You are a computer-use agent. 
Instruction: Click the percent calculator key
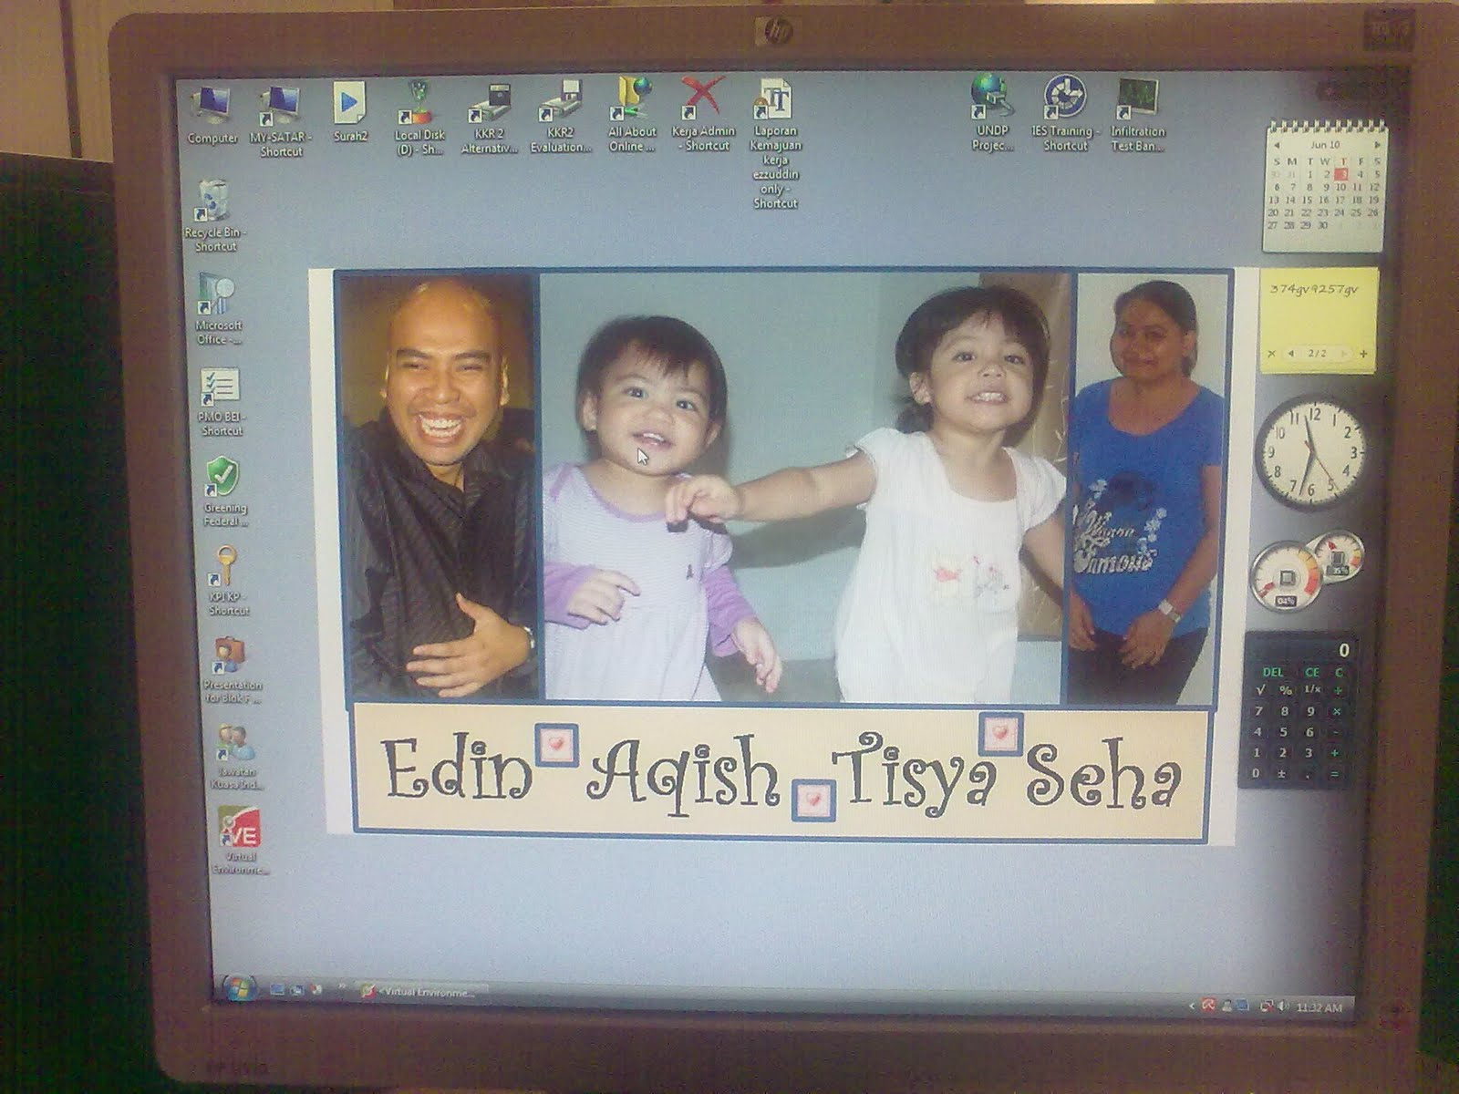[1286, 690]
